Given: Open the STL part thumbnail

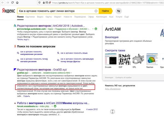Looking at the screenshot, I should click(x=138, y=59).
